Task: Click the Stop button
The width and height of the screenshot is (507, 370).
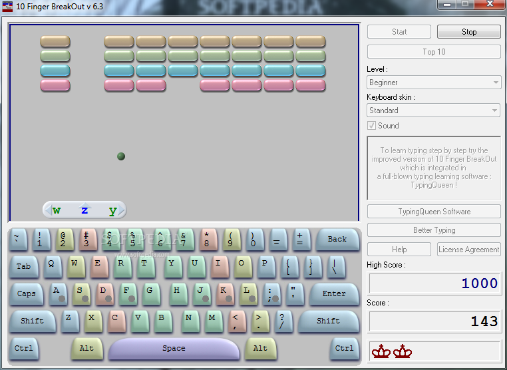Action: 469,32
